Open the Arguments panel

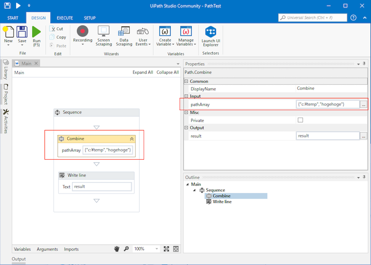tap(47, 249)
